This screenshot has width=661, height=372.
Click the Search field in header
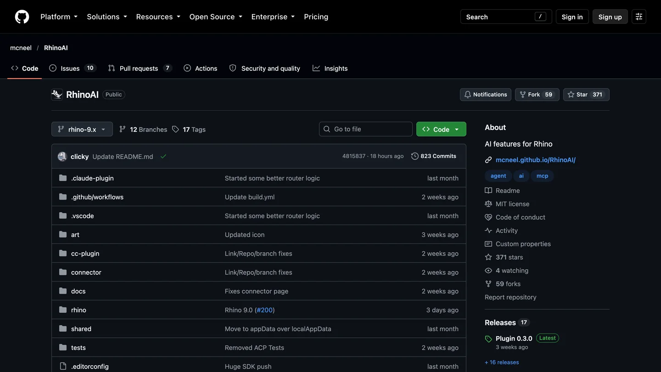(506, 17)
